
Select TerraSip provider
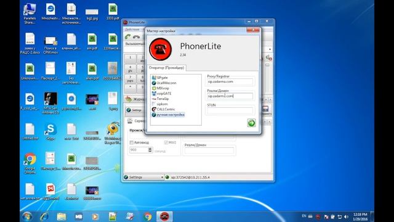(x=160, y=99)
